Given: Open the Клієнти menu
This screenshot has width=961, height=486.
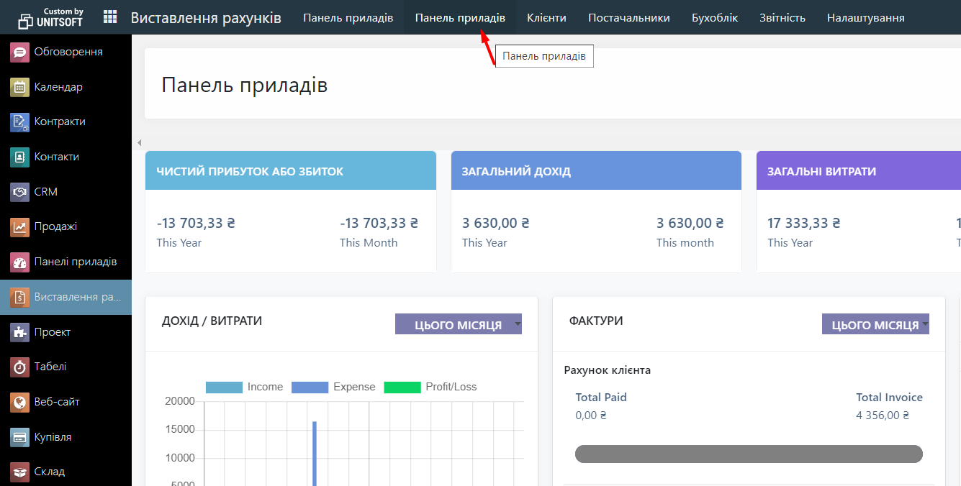Looking at the screenshot, I should coord(546,17).
